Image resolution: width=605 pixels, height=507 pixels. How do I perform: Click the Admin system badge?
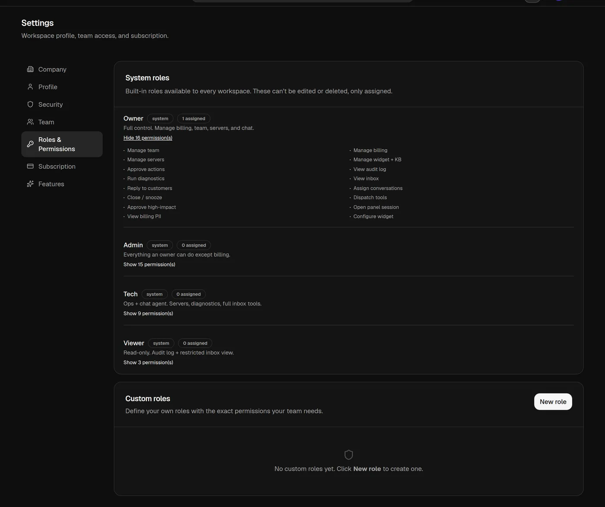coord(160,245)
